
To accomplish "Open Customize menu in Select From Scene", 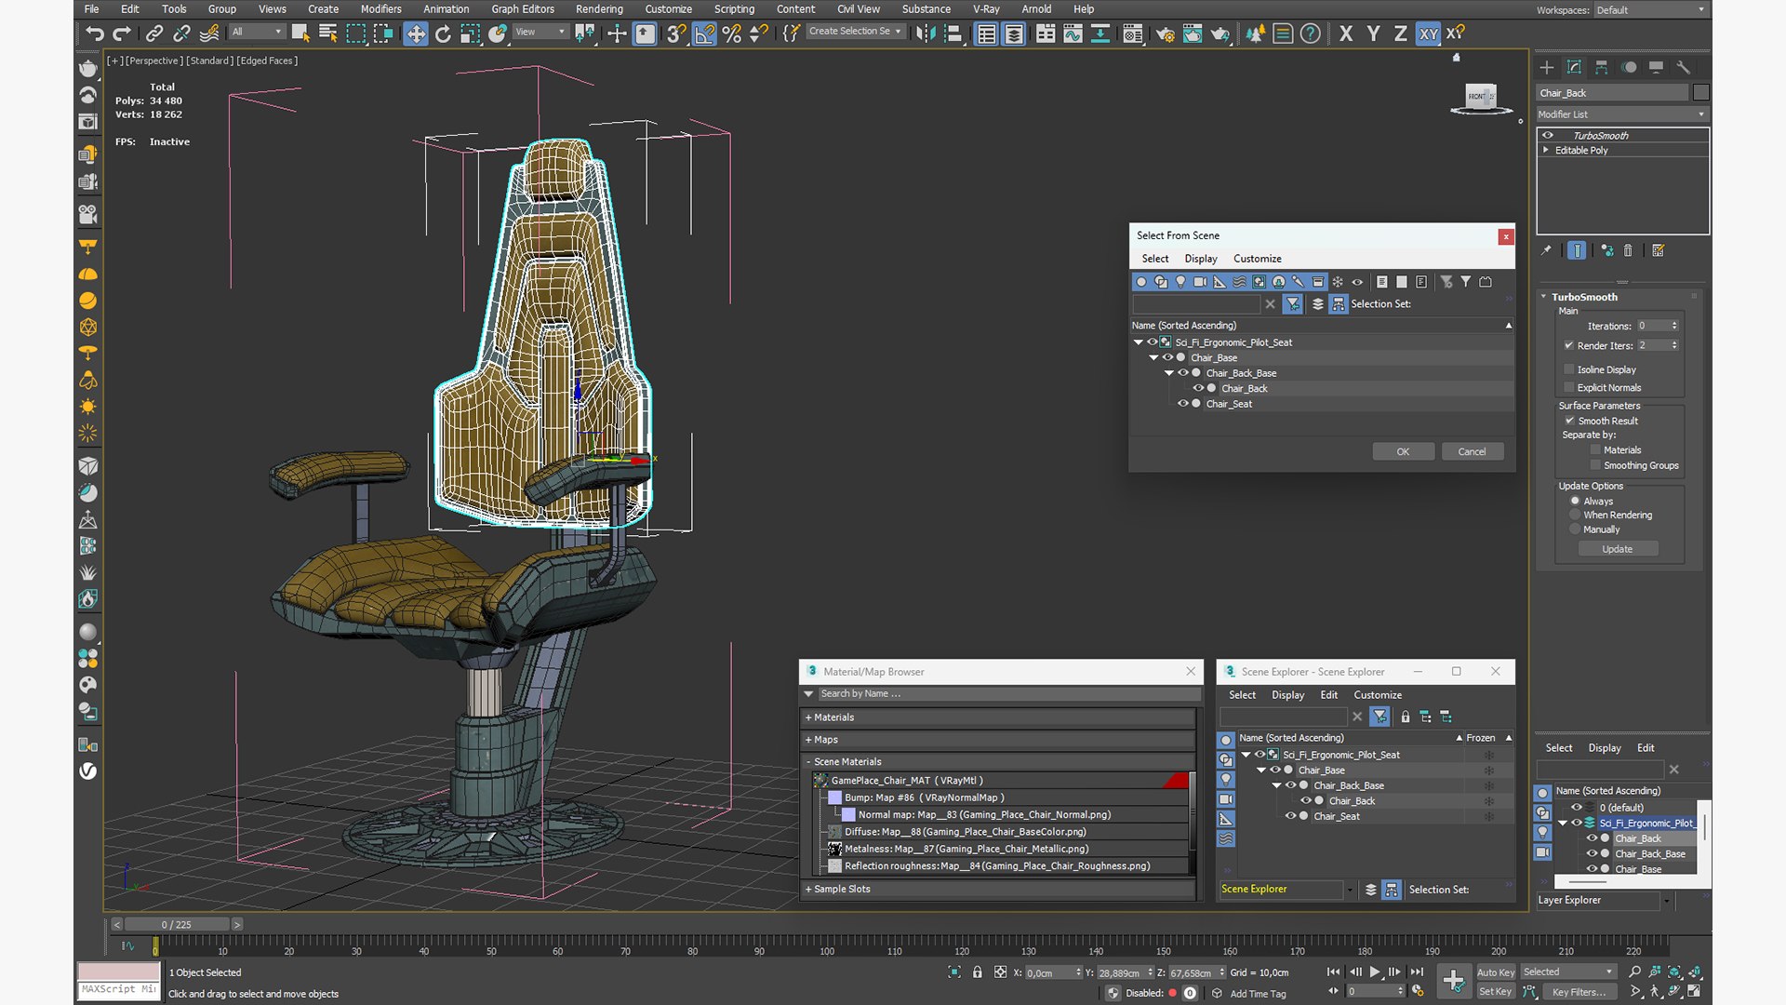I will pos(1257,259).
